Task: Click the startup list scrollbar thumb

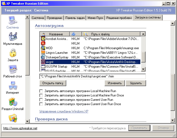Action: click(x=143, y=57)
